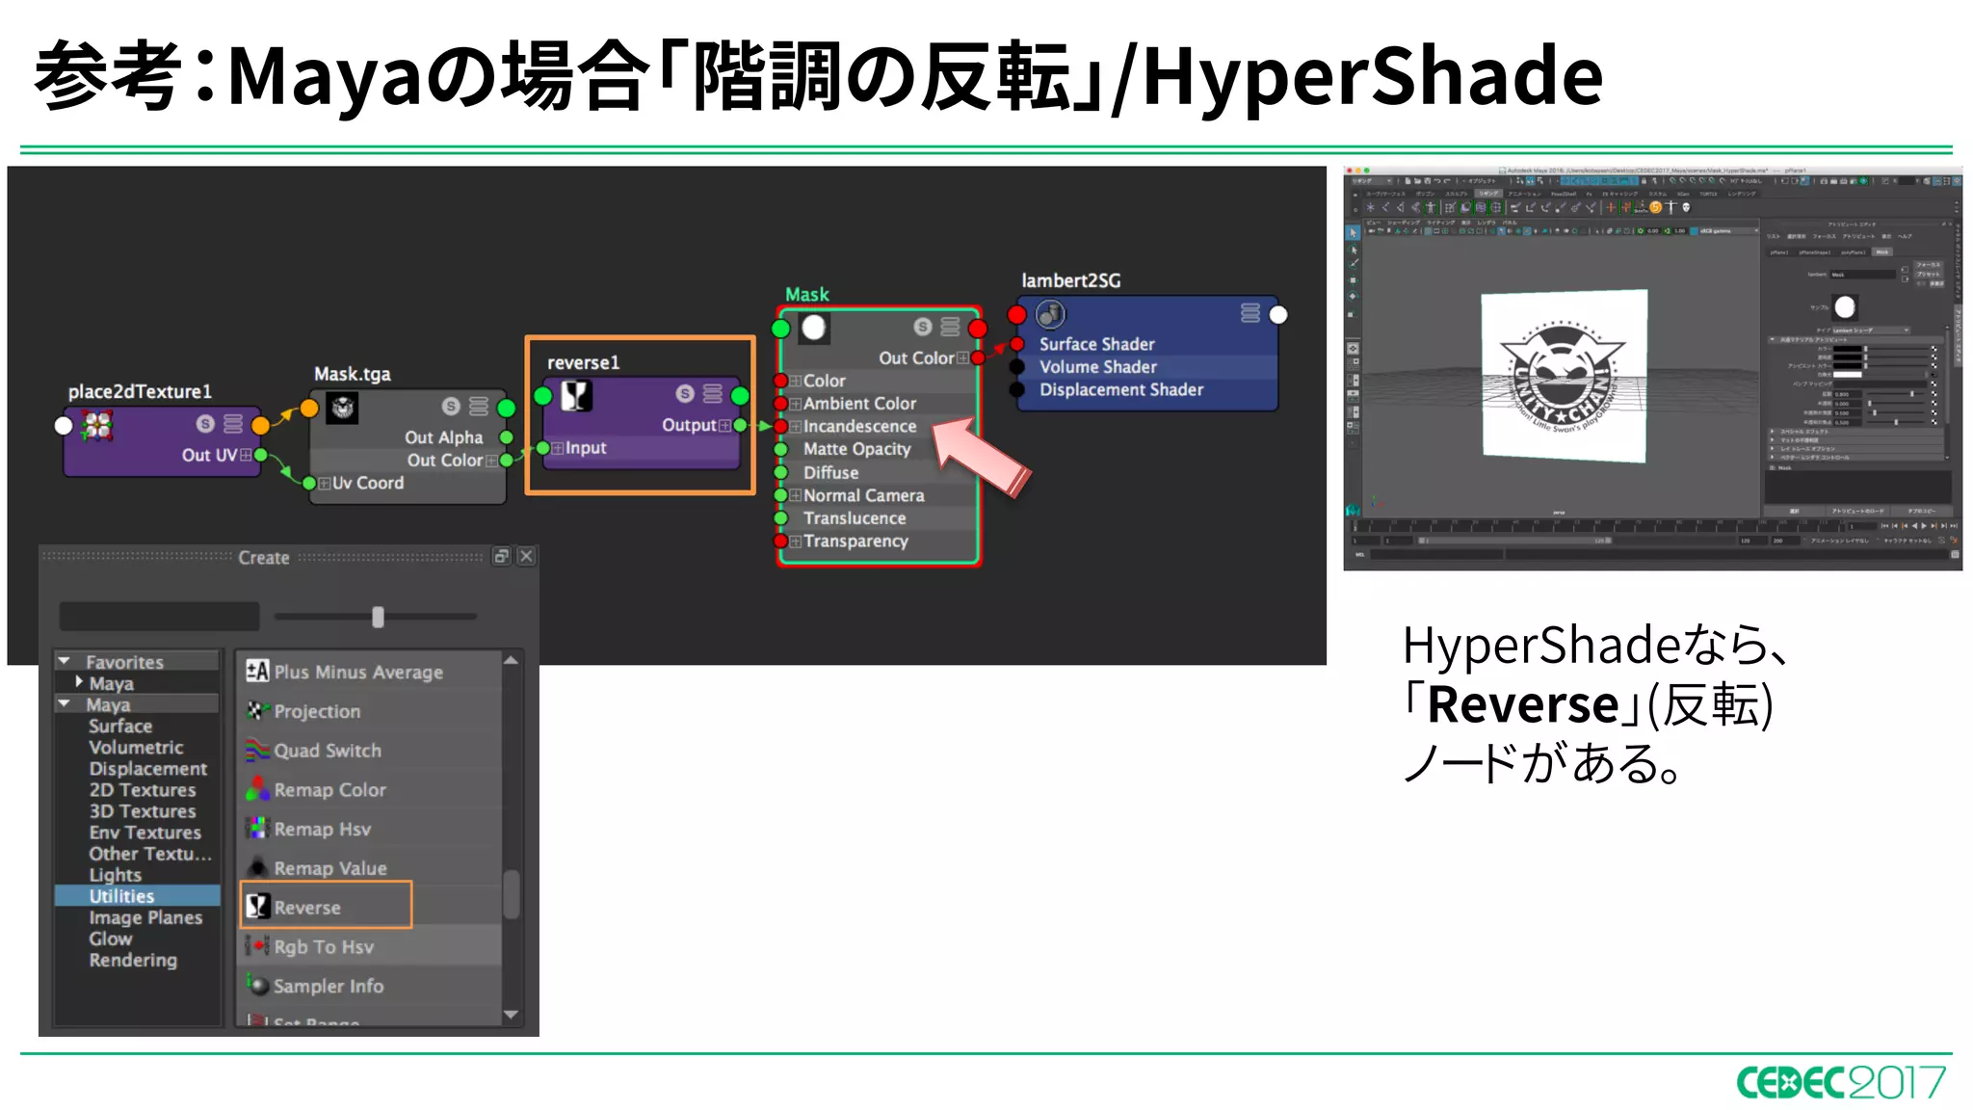Undock the Create panel
Image resolution: width=1973 pixels, height=1110 pixels.
[501, 556]
